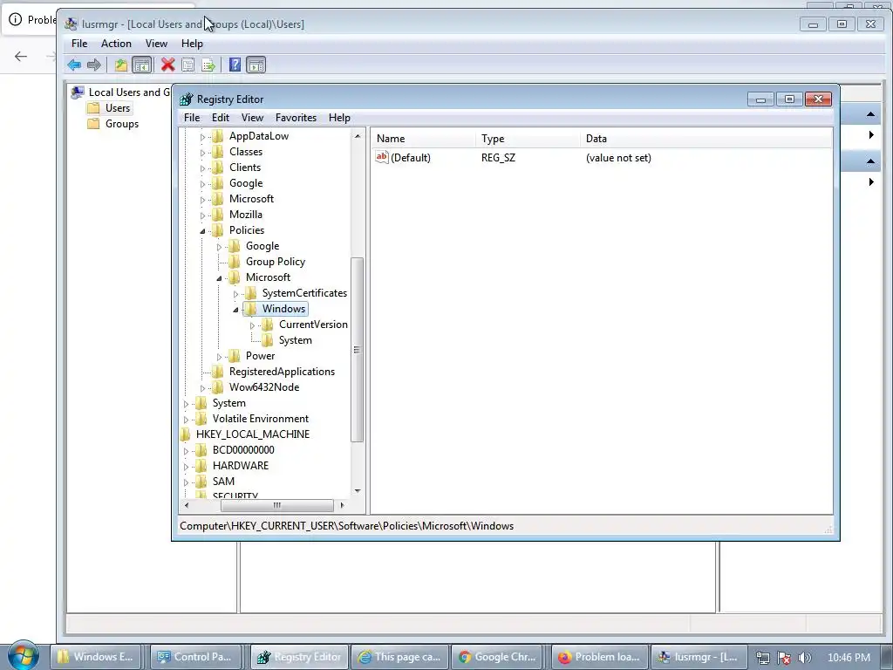The image size is (893, 670).
Task: Click the Action Center flag tray icon
Action: 784,658
